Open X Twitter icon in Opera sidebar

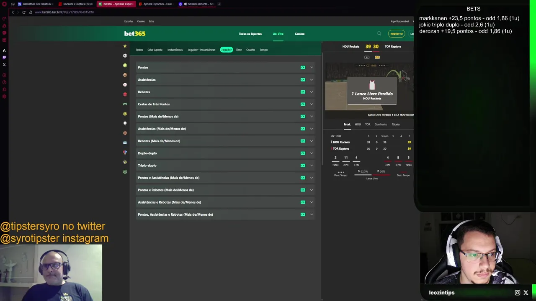(4, 64)
